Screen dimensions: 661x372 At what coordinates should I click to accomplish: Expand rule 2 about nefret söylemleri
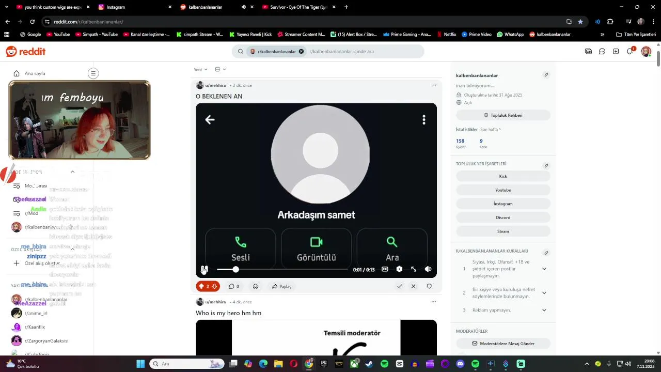[x=544, y=293]
